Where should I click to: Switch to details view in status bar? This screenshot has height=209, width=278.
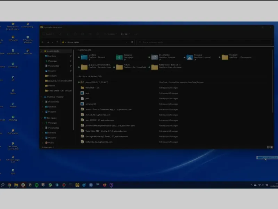pos(268,147)
